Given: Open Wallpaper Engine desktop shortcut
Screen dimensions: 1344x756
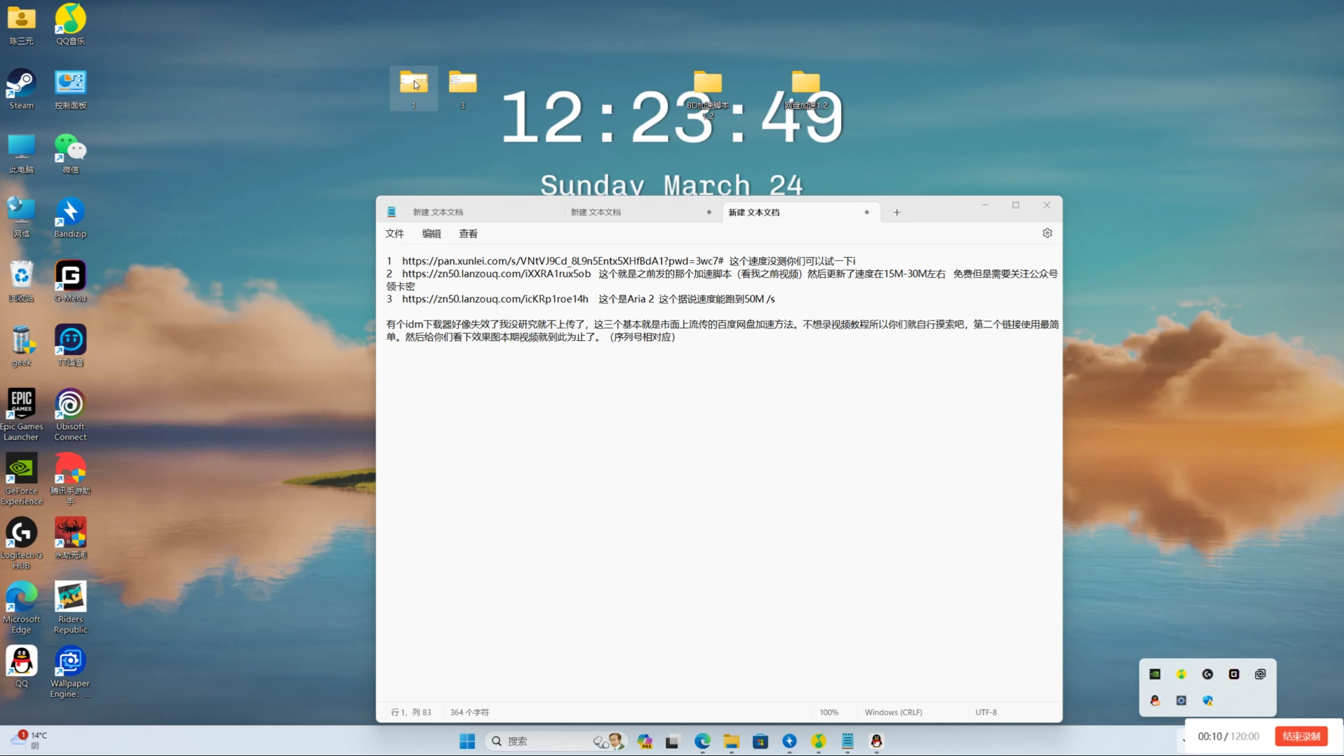Looking at the screenshot, I should [70, 673].
